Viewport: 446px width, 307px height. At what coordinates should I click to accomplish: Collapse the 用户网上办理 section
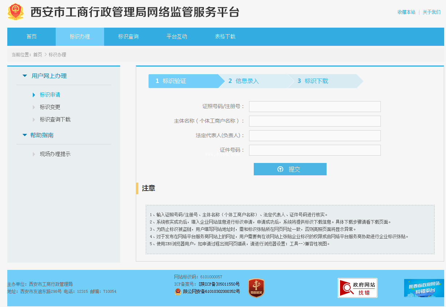click(x=25, y=76)
